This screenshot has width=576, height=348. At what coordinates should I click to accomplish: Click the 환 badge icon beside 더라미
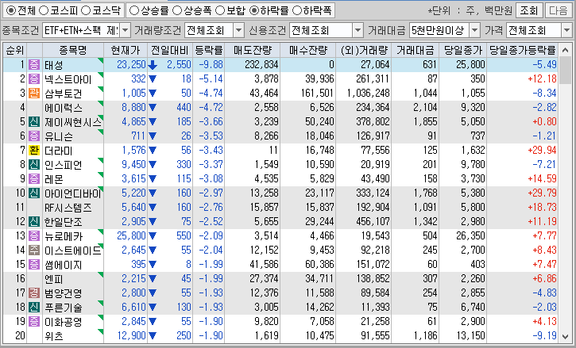coord(34,151)
